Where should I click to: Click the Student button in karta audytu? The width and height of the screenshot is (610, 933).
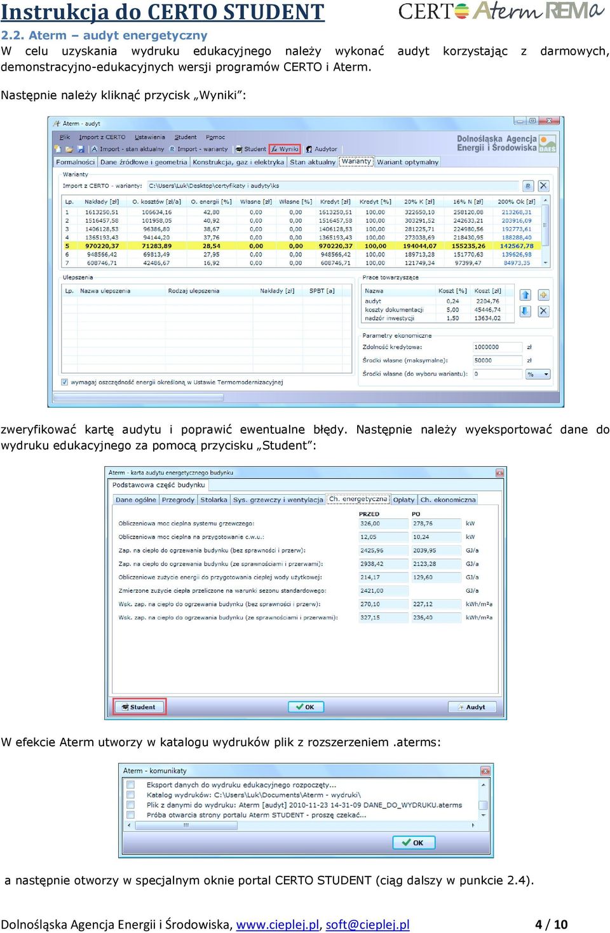(140, 707)
